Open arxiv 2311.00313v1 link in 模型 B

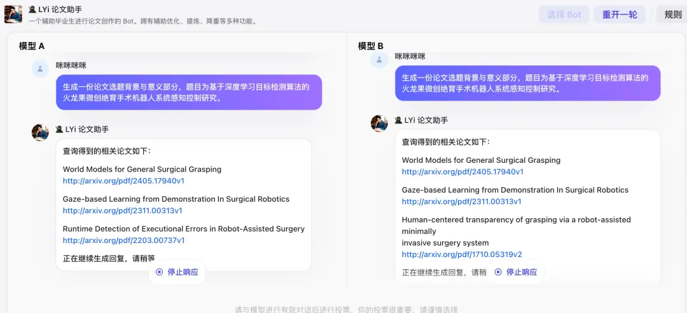[462, 201]
